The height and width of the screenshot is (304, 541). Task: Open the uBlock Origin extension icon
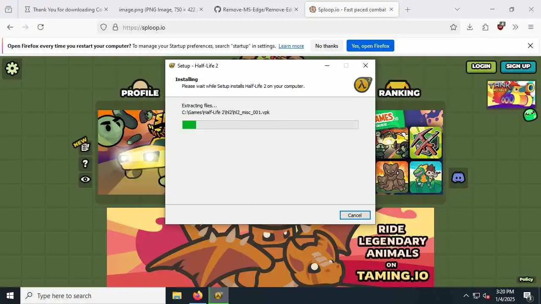pyautogui.click(x=501, y=27)
